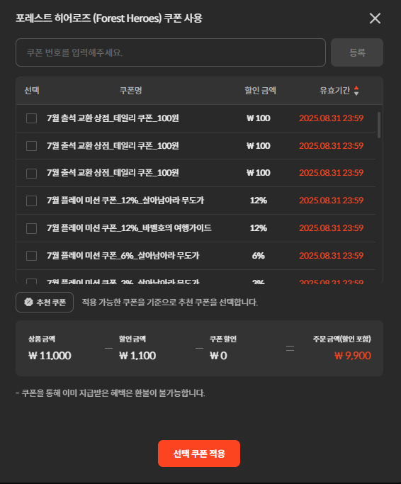The height and width of the screenshot is (484, 401).
Task: Select the 12%_살아남아라 무도가 coupon checkbox
Action: pos(31,201)
